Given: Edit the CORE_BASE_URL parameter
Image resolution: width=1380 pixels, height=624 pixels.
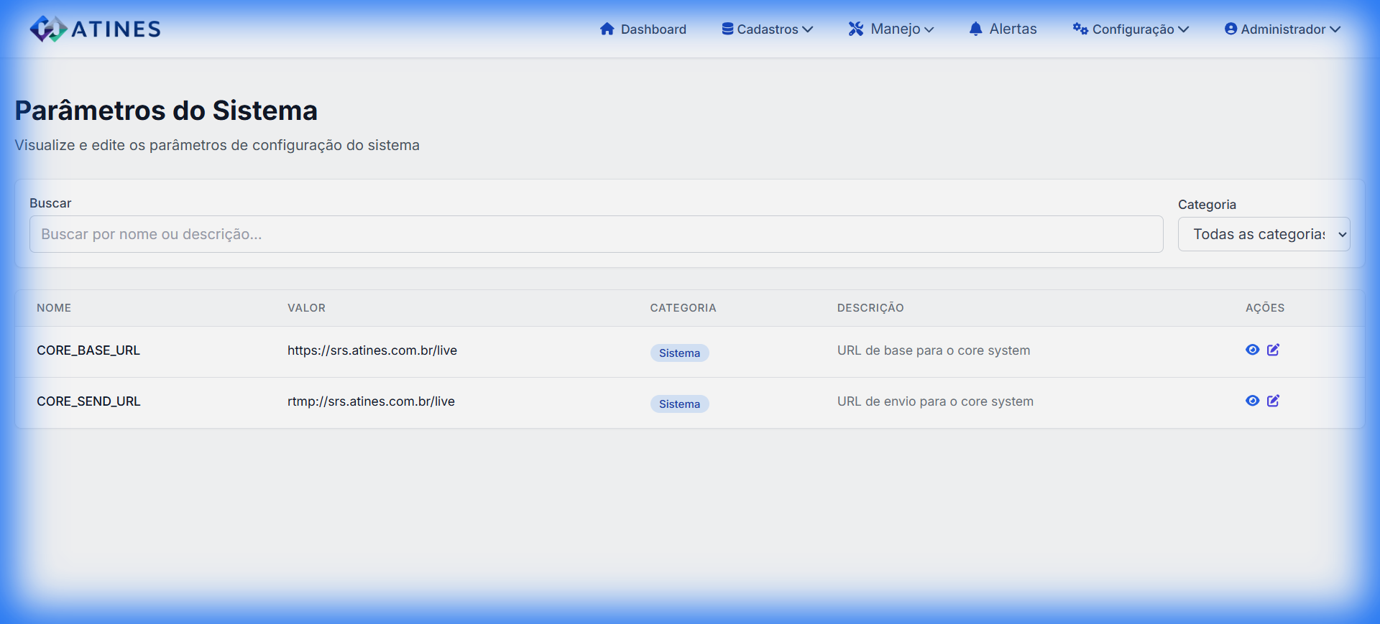Looking at the screenshot, I should point(1273,350).
